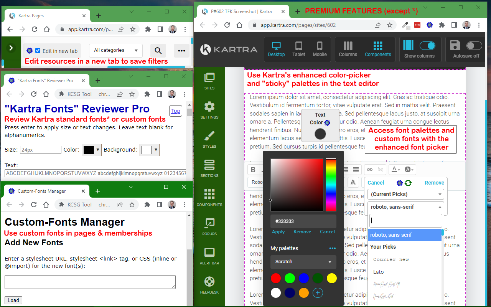Screen dimensions: 491x307
Task: Open the Popups sidebar icon
Action: coord(209,227)
